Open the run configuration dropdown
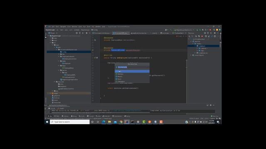Image resolution: width=266 pixels, height=149 pixels. (184, 30)
